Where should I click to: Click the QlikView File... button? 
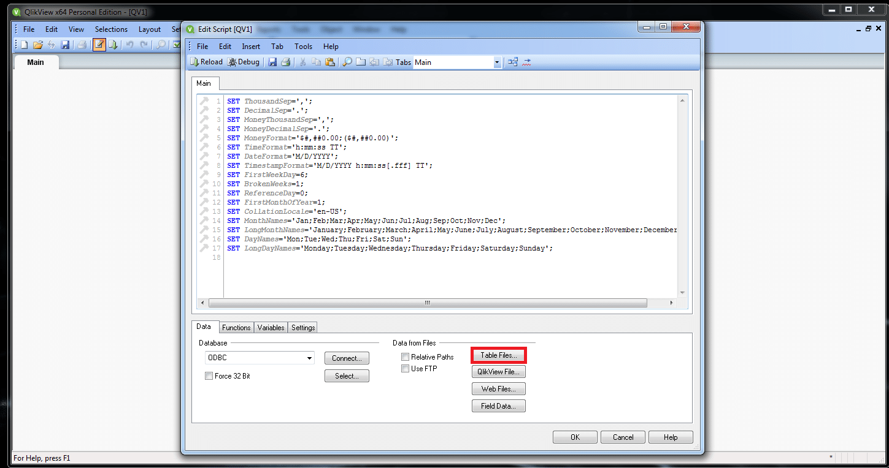pos(499,372)
